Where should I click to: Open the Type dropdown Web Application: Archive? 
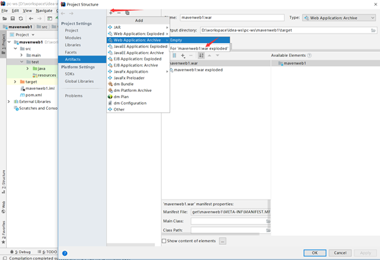tap(339, 18)
